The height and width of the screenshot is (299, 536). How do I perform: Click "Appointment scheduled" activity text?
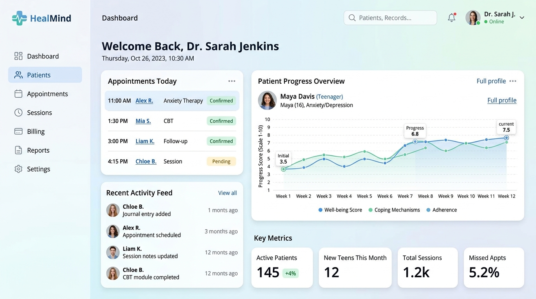coord(152,235)
